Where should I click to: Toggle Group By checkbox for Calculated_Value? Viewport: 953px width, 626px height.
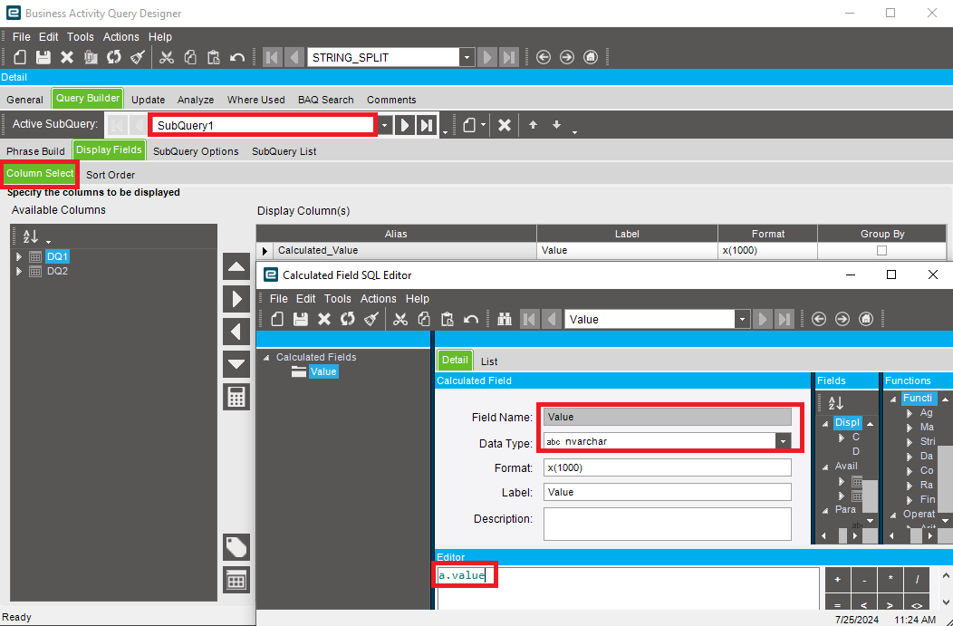click(882, 250)
